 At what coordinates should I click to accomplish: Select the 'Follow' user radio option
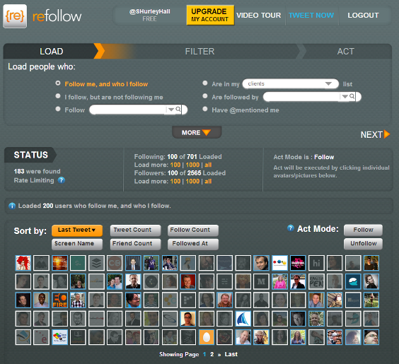click(58, 109)
